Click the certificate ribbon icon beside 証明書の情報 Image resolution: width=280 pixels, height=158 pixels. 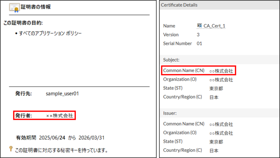(14, 8)
